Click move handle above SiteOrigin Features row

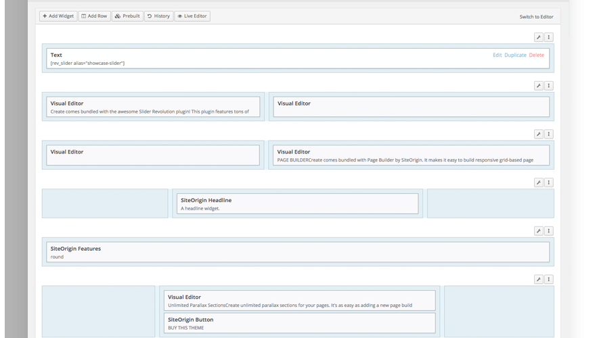(549, 231)
